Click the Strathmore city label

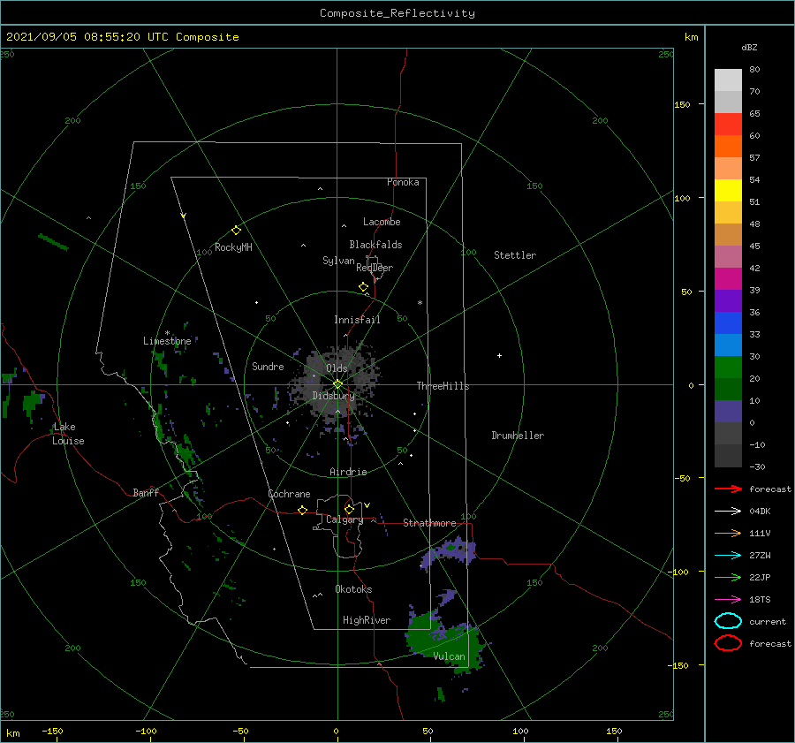[x=429, y=523]
